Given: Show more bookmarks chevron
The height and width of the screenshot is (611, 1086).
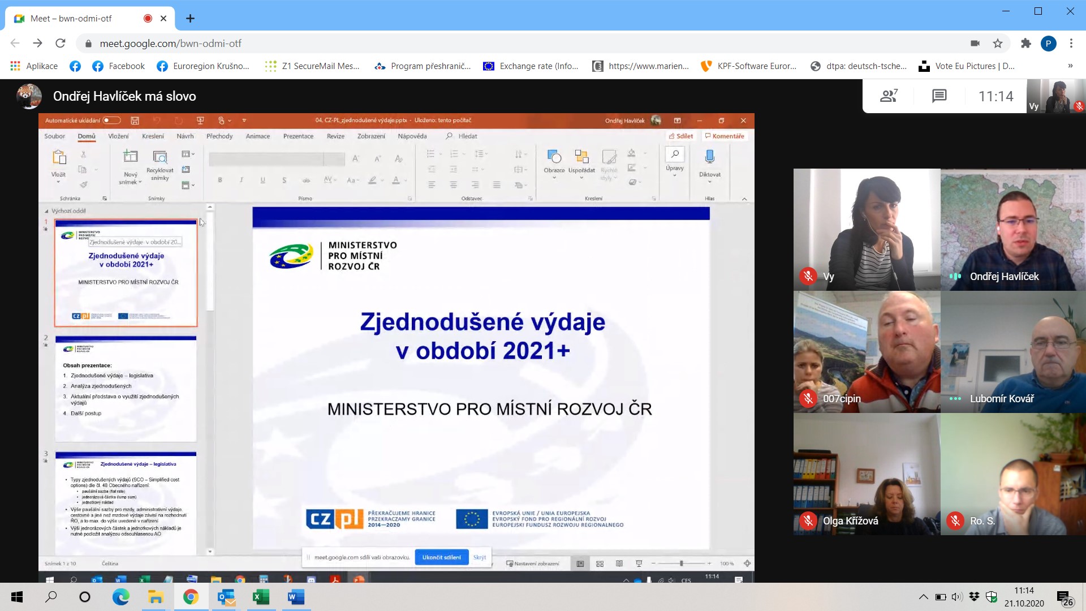Looking at the screenshot, I should tap(1070, 66).
